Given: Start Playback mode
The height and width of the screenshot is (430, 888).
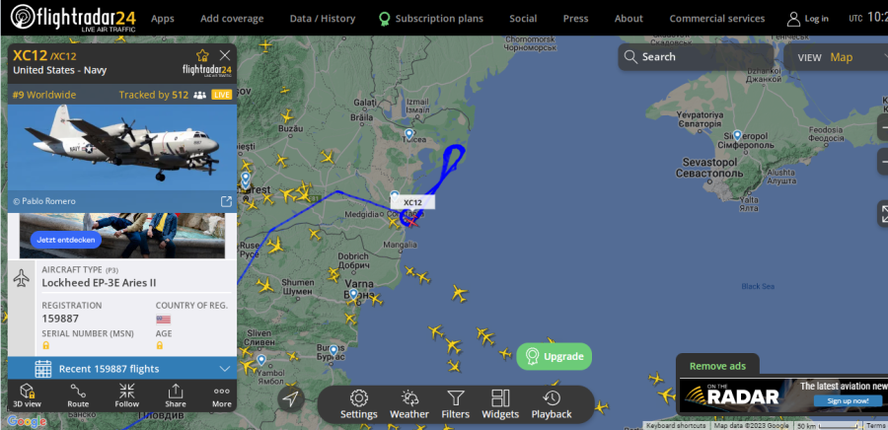Looking at the screenshot, I should 551,405.
